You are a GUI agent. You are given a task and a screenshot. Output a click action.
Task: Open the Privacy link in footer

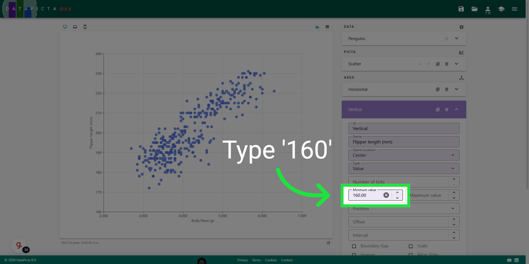(x=242, y=260)
